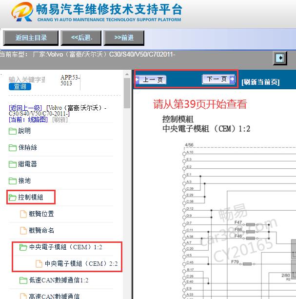Click fuse F46 in the diagram

click(x=251, y=238)
